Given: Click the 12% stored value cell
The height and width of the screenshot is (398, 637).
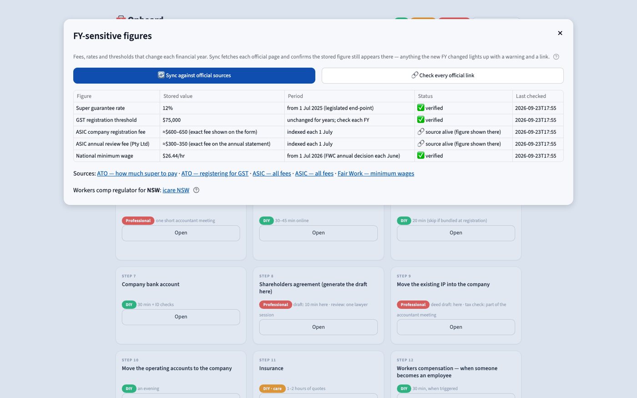Looking at the screenshot, I should coord(222,108).
